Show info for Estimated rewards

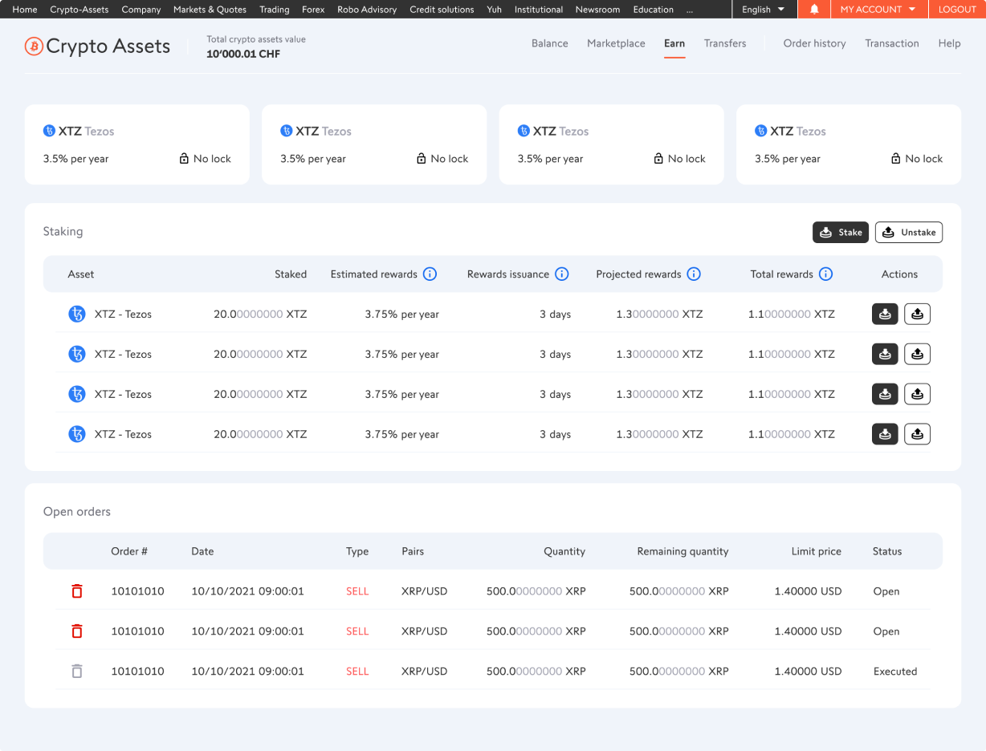pyautogui.click(x=430, y=274)
